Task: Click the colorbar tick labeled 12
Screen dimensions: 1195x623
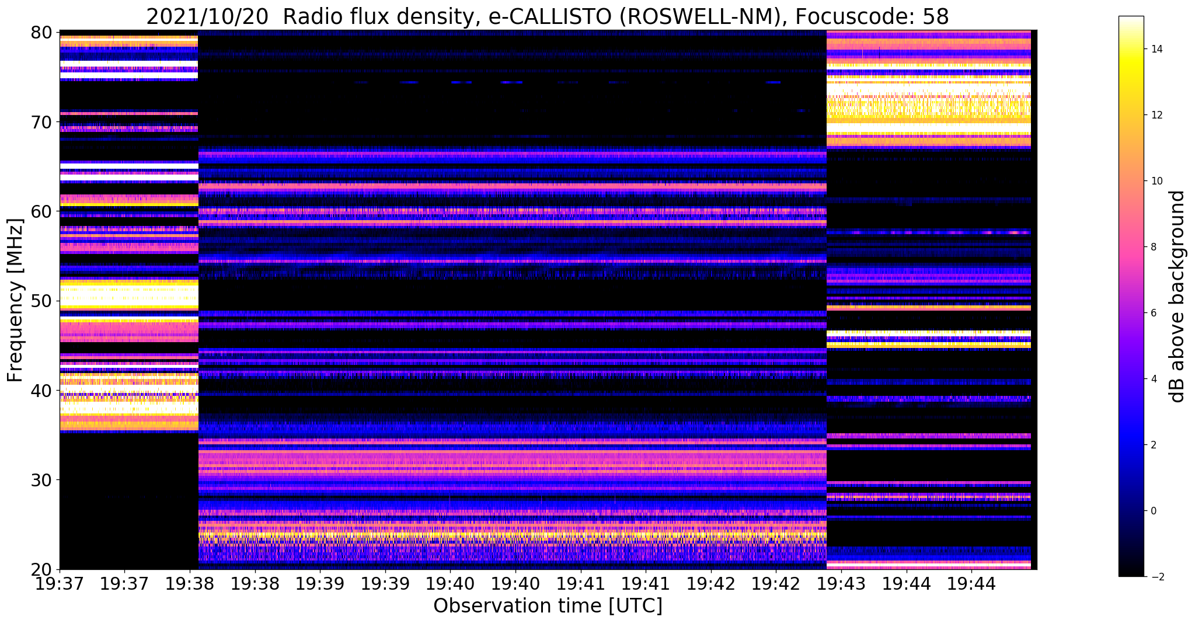Action: 1156,115
